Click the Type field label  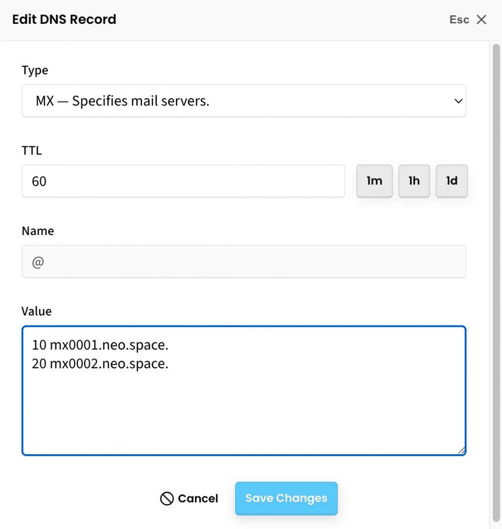coord(35,70)
